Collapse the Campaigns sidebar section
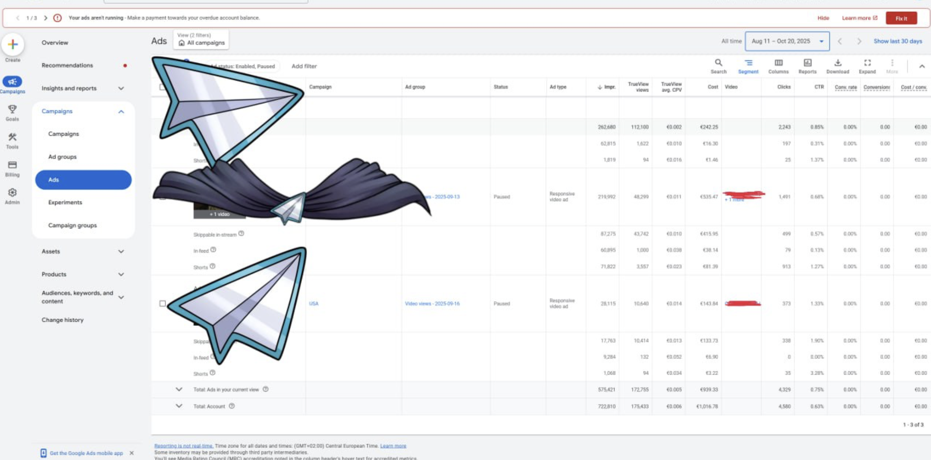The height and width of the screenshot is (460, 931). (121, 112)
